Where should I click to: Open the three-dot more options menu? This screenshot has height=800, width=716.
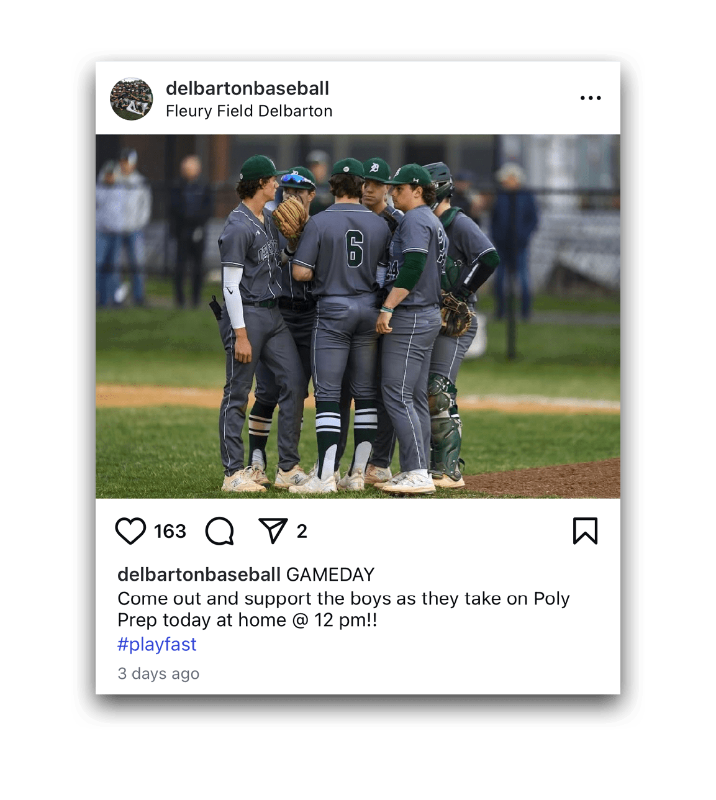coord(591,98)
